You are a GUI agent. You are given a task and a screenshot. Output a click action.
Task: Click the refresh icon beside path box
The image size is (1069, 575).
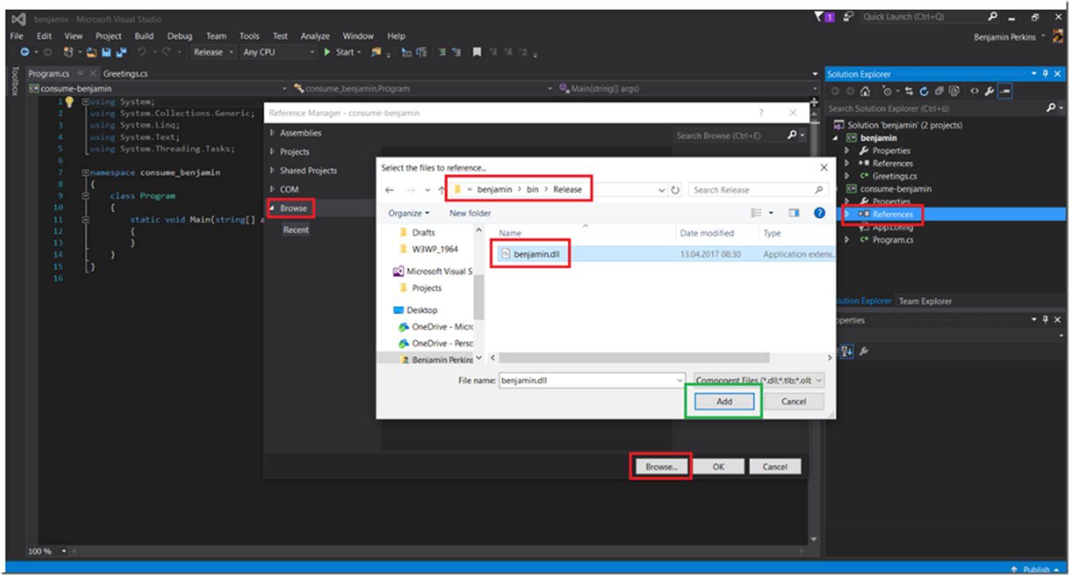point(675,190)
